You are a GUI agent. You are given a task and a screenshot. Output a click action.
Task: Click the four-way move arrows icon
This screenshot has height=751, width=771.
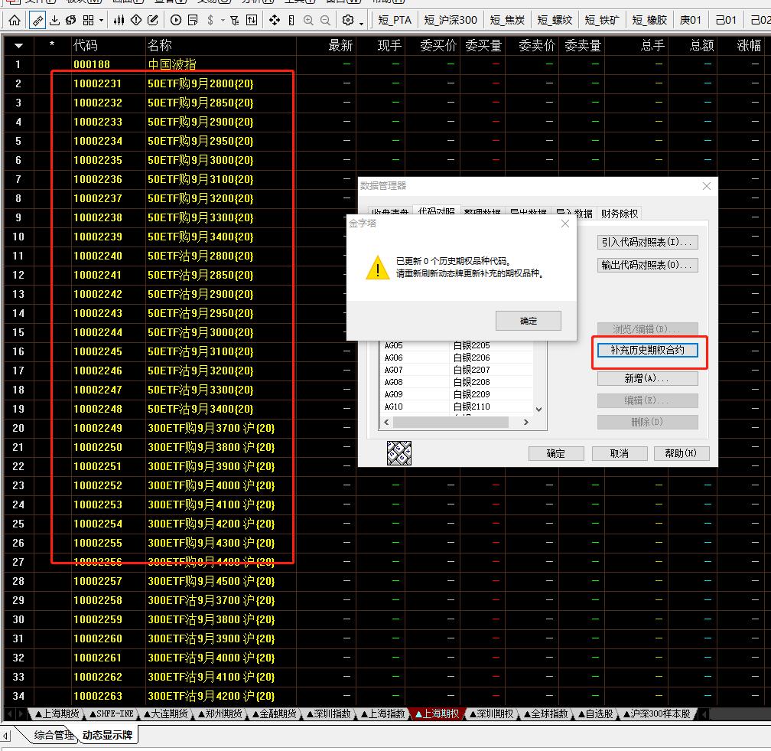pyautogui.click(x=275, y=20)
